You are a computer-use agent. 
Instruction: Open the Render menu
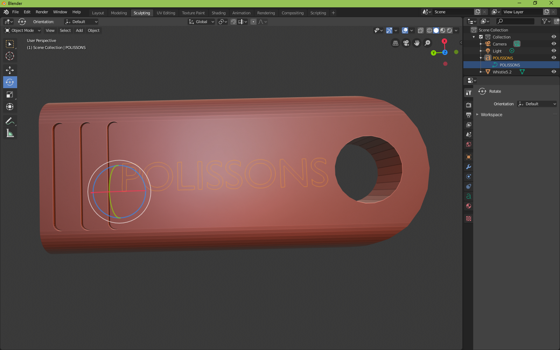click(x=42, y=12)
